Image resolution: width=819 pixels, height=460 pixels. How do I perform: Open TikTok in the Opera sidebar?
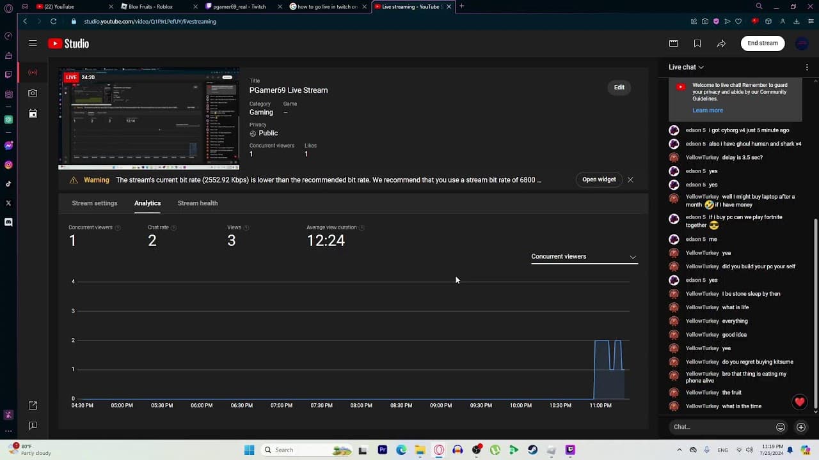pyautogui.click(x=8, y=184)
